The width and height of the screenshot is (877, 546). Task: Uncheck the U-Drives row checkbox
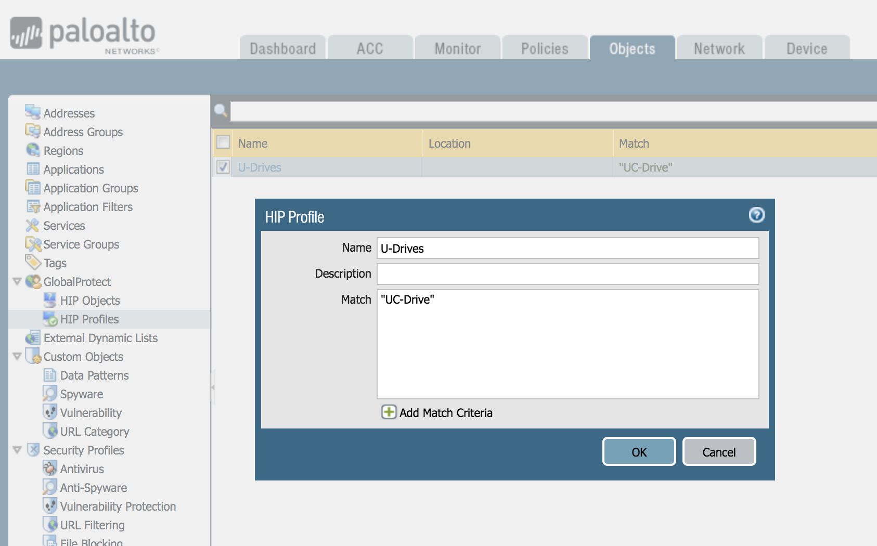pos(223,167)
